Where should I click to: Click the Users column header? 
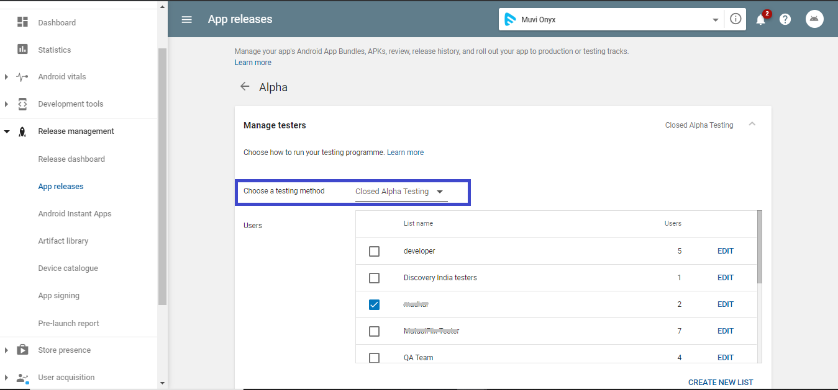673,223
